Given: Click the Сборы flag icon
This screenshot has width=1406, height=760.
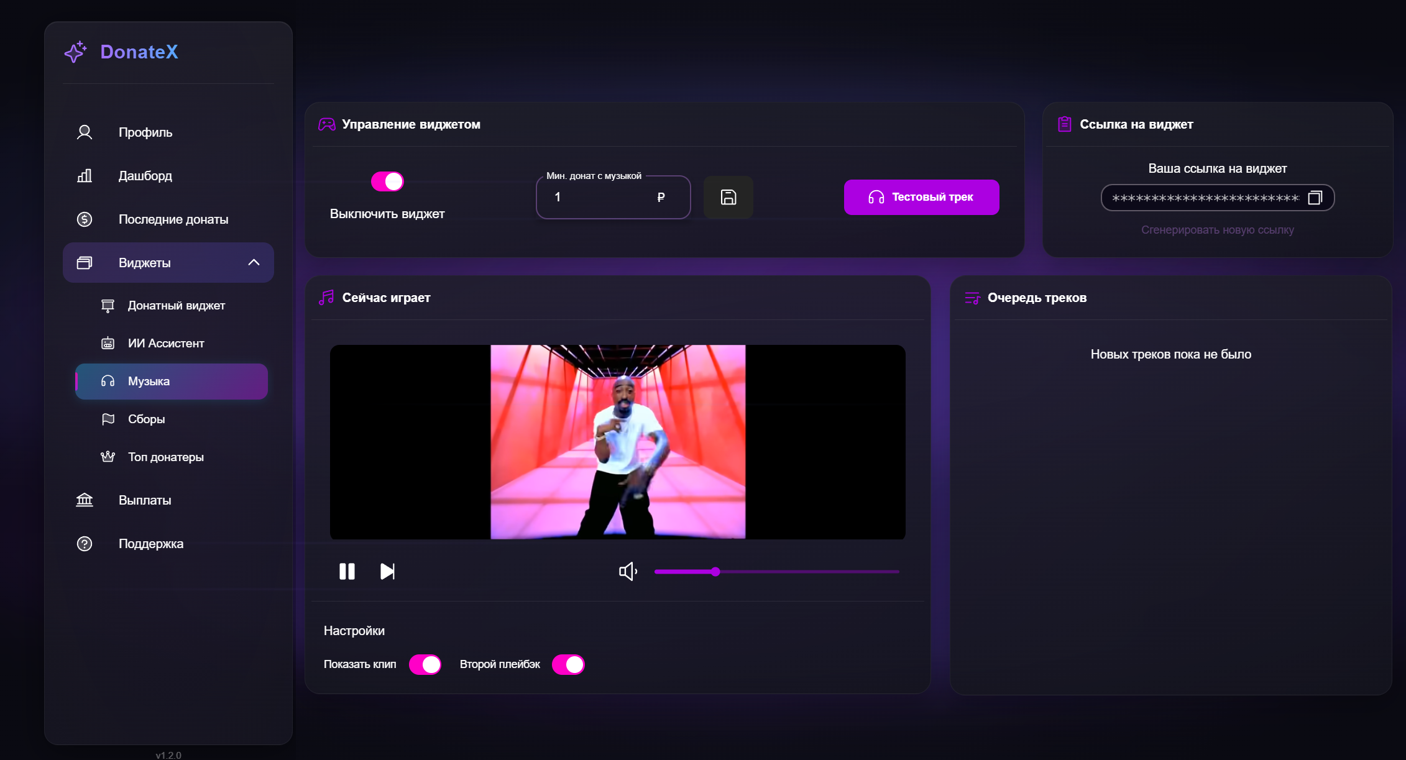Looking at the screenshot, I should click(x=108, y=419).
